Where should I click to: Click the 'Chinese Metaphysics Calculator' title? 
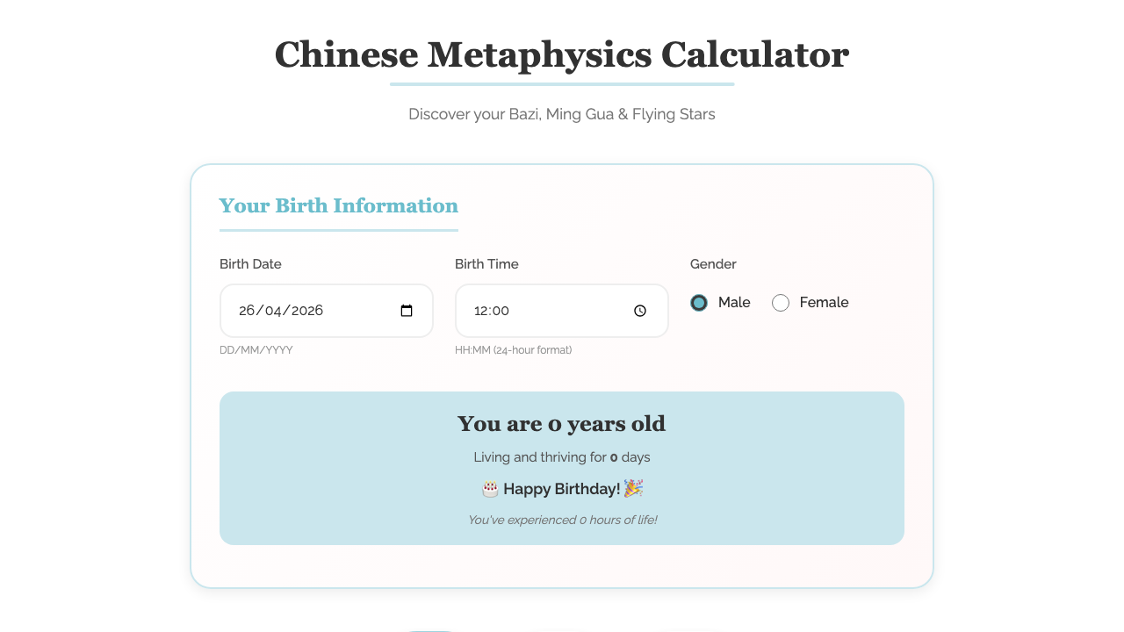pos(561,54)
